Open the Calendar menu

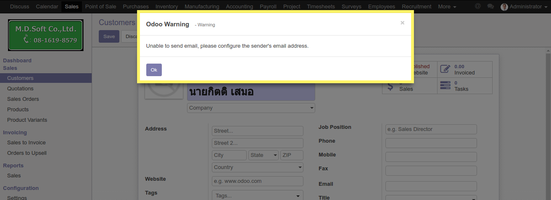(47, 7)
